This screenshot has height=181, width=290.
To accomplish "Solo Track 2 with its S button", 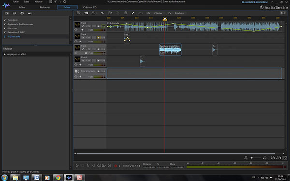I will click(x=94, y=38).
